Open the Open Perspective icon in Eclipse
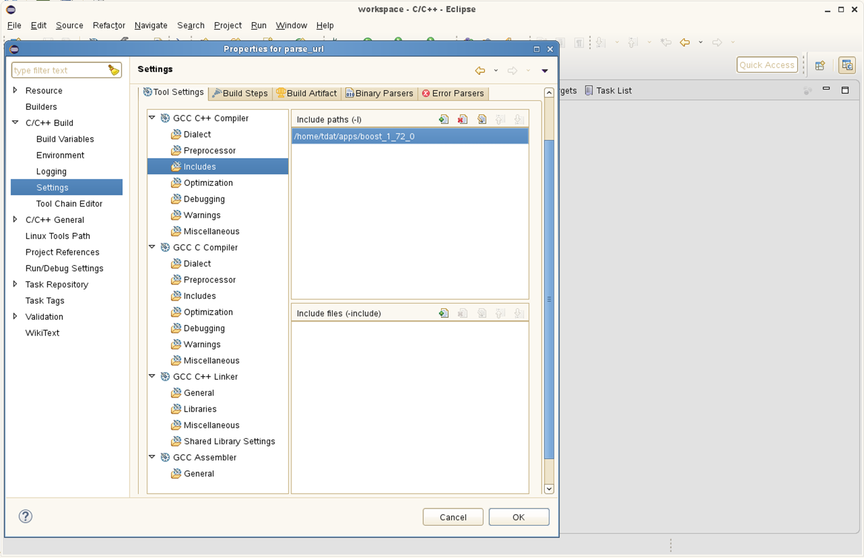The height and width of the screenshot is (558, 864). (x=820, y=65)
